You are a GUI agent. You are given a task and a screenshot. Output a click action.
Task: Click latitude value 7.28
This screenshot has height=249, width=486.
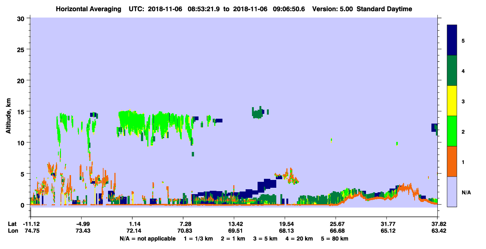point(184,224)
